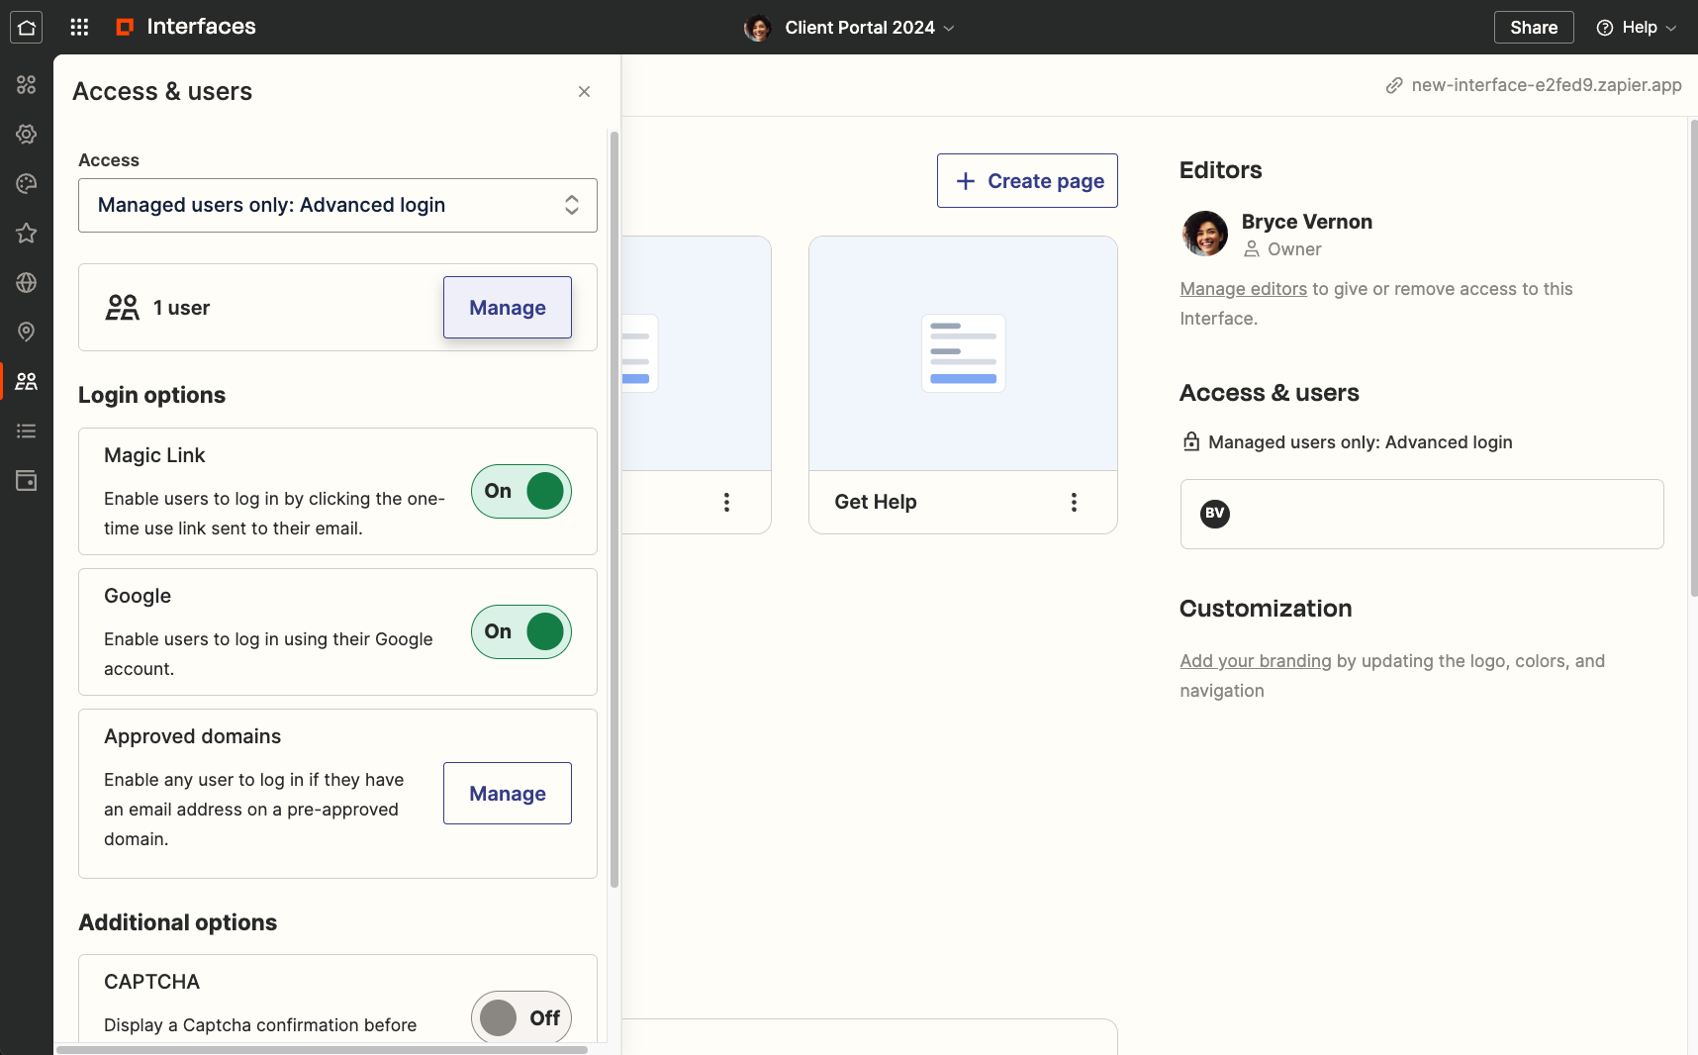Open the list icon in sidebar

pos(27,431)
